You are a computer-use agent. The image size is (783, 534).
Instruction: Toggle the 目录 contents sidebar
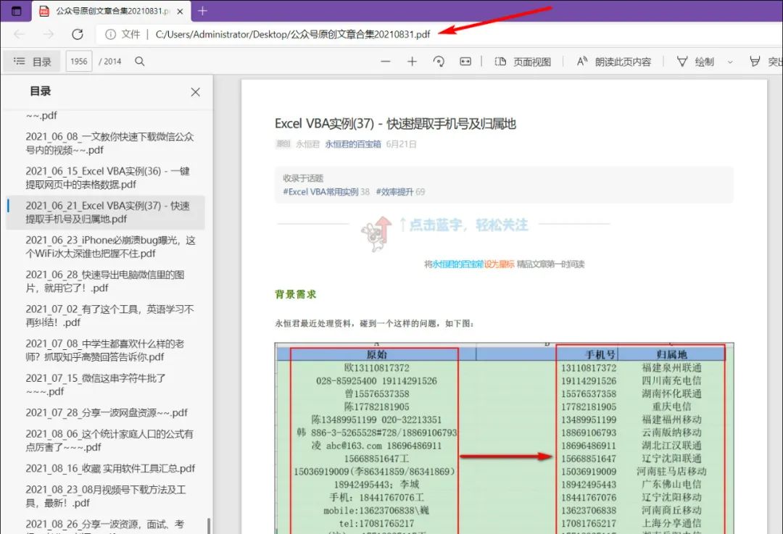tap(32, 62)
